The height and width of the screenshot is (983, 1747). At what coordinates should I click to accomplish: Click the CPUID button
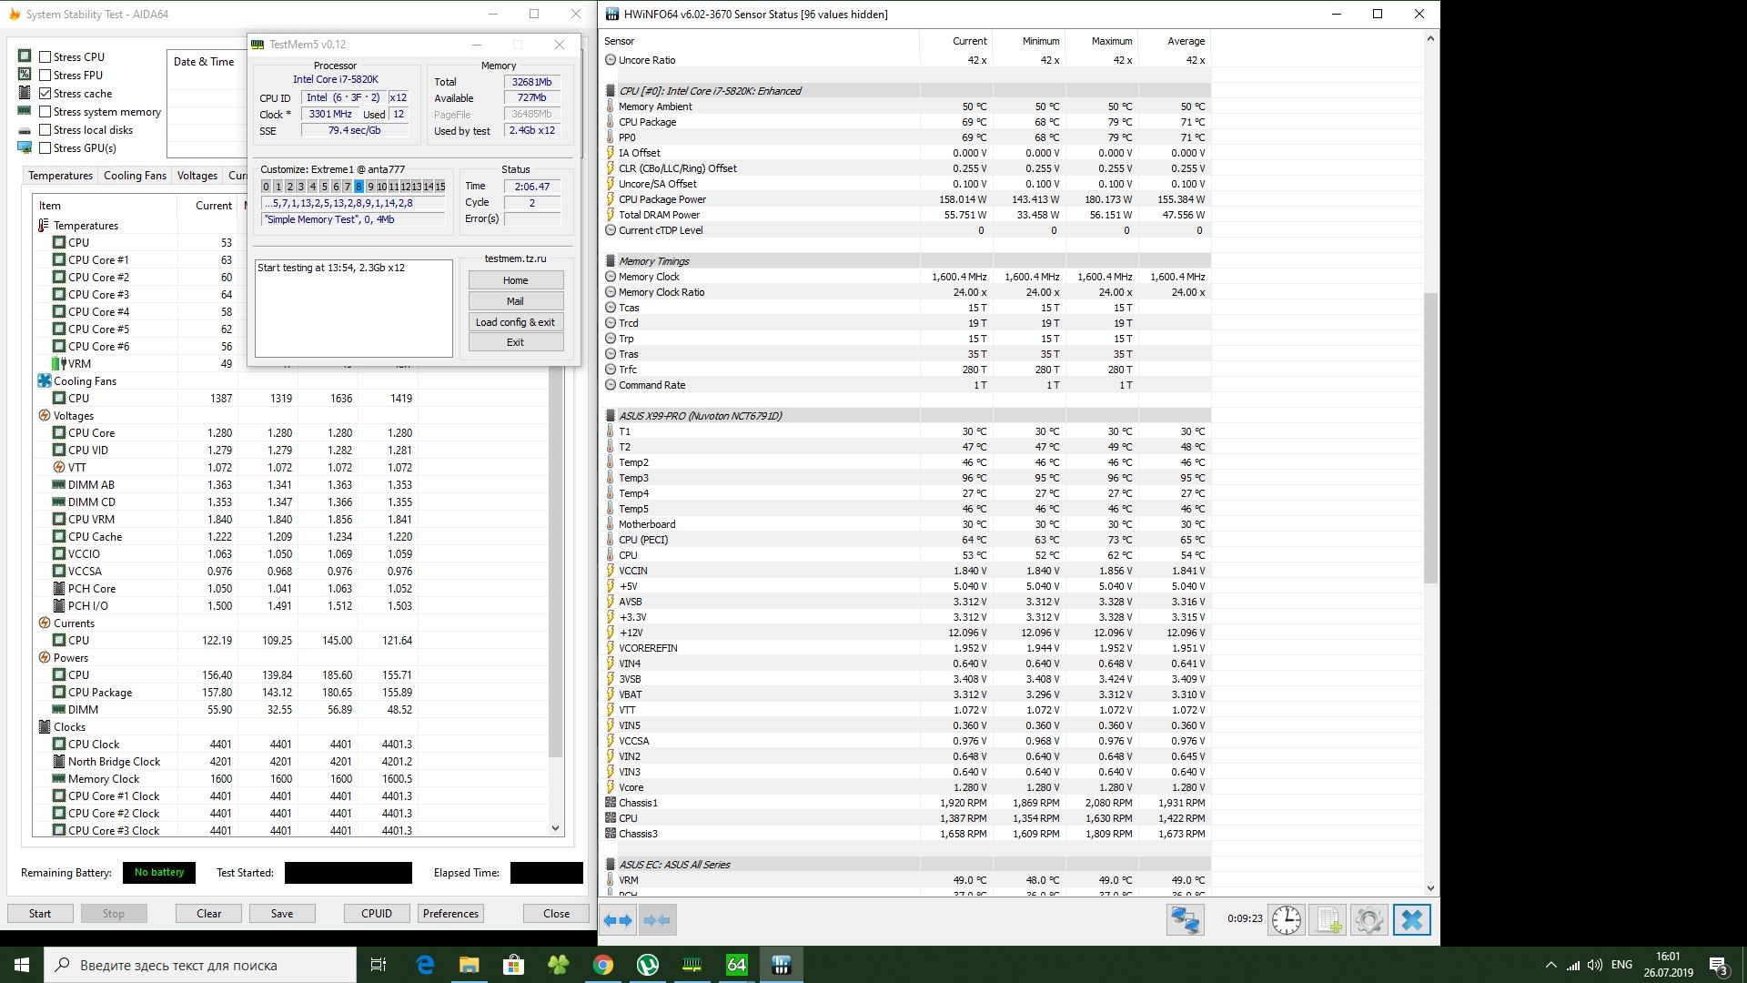point(377,913)
